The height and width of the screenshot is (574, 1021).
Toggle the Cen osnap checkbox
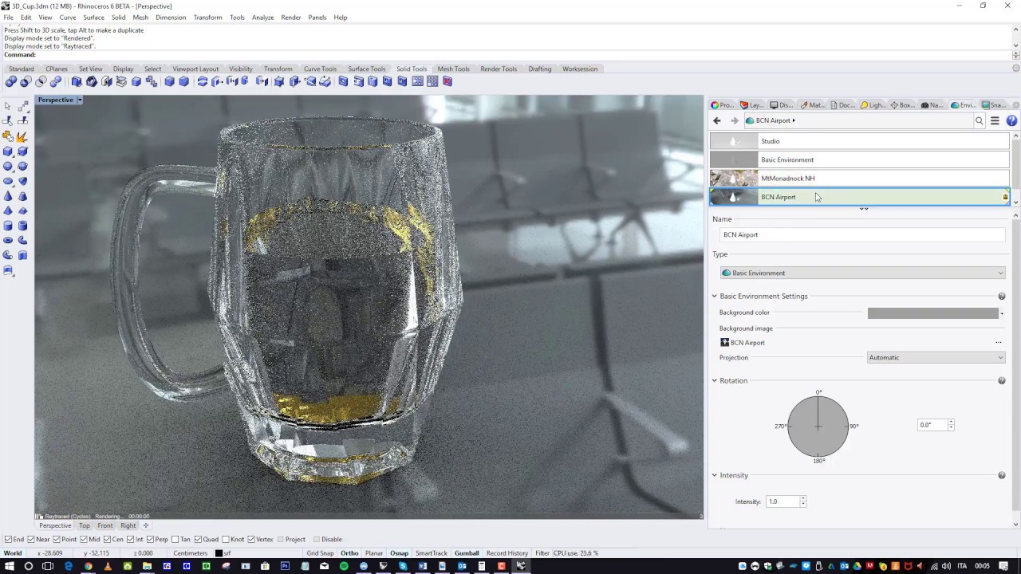(x=108, y=539)
